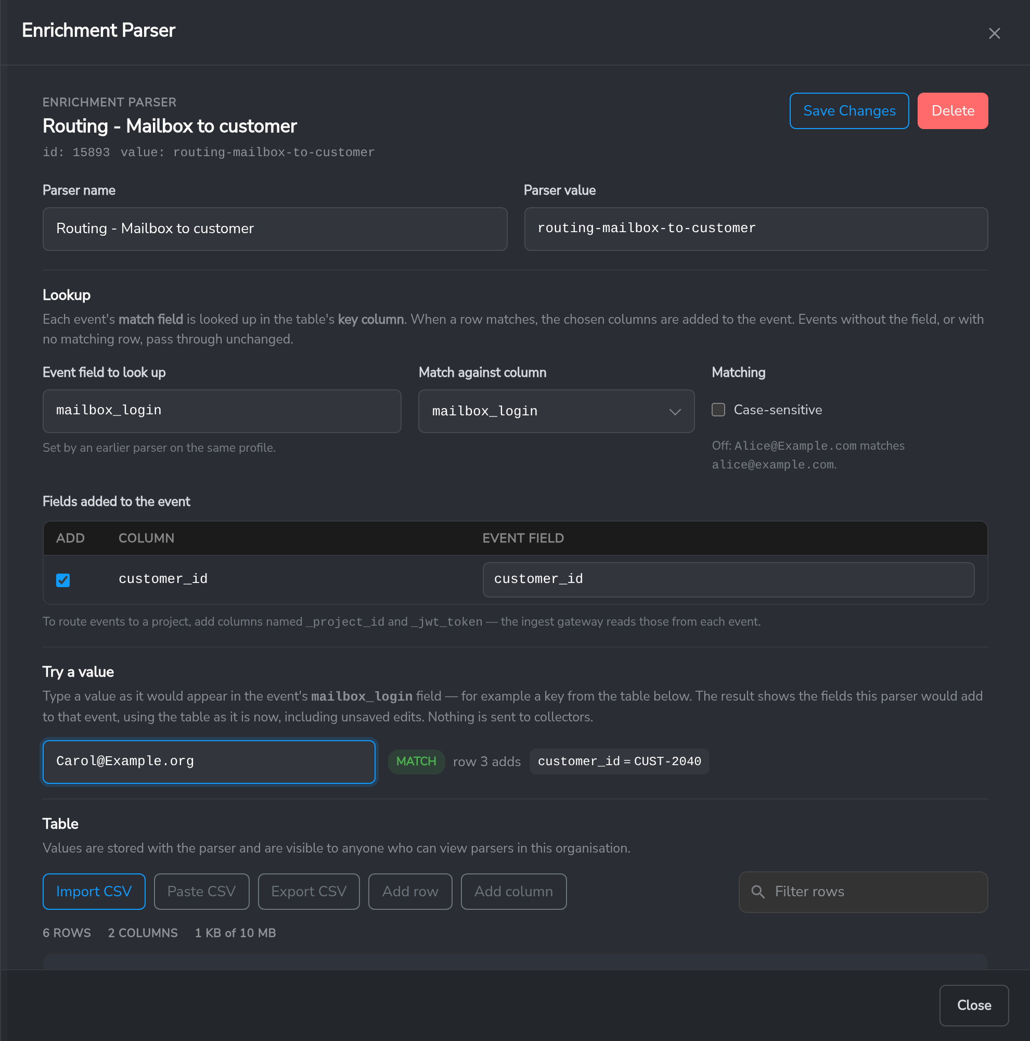Viewport: 1030px width, 1041px height.
Task: Click the Alice@Example.com example text
Action: [x=795, y=446]
